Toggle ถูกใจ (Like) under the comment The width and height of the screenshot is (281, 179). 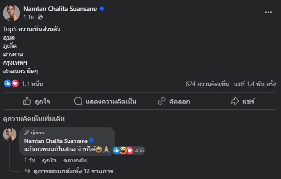point(49,161)
